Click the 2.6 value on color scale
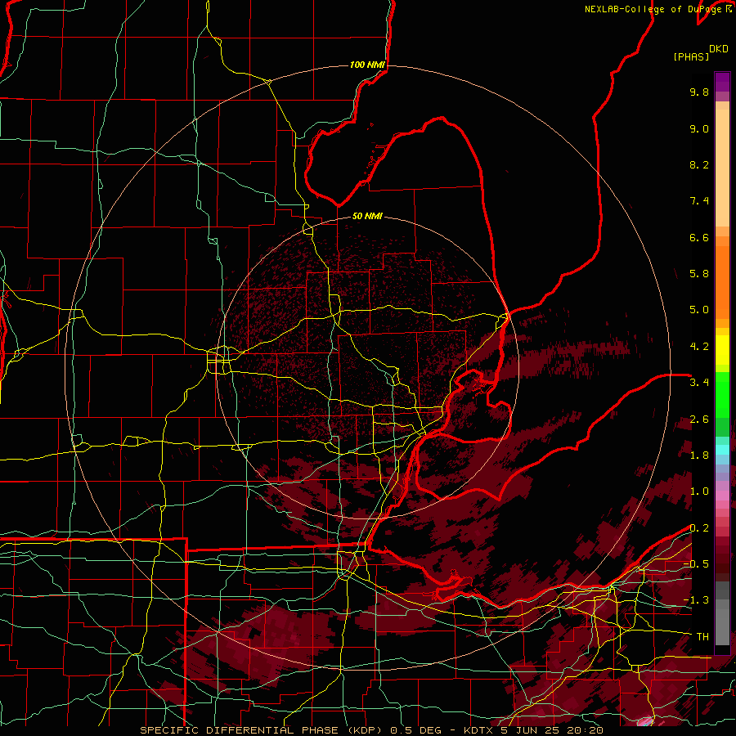The image size is (736, 736). [x=699, y=420]
